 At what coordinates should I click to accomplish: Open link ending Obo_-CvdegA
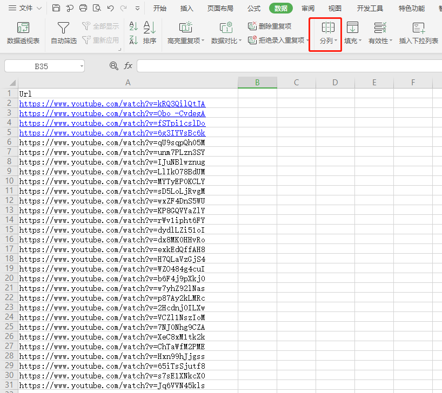tap(112, 113)
